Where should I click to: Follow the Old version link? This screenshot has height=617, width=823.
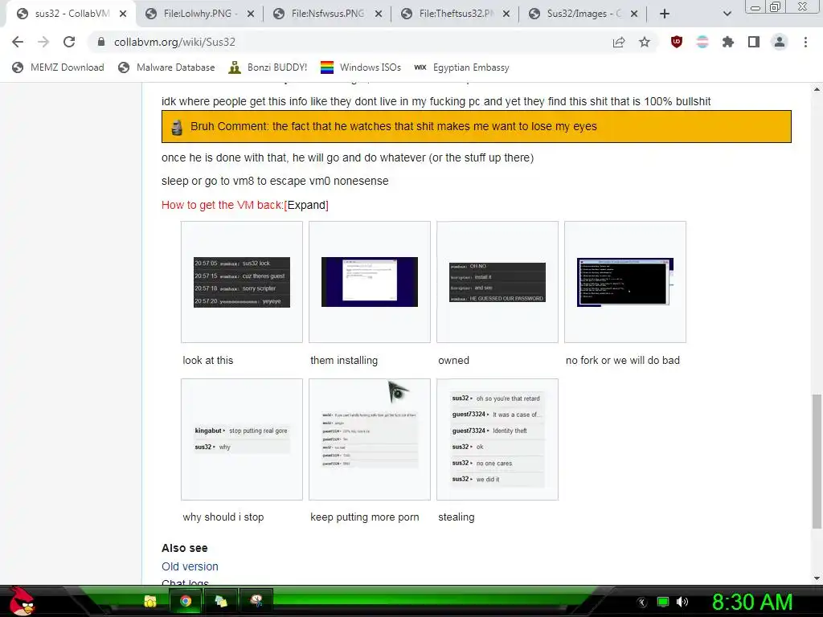(190, 566)
